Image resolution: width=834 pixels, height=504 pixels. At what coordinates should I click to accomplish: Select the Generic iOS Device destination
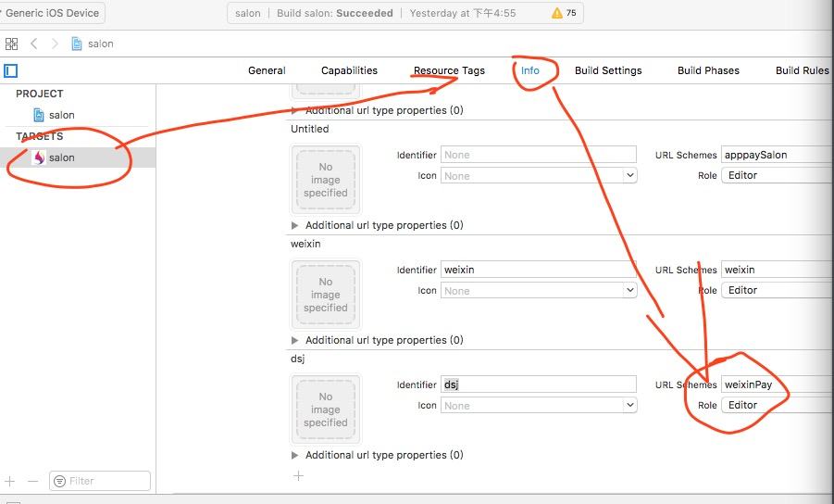tap(52, 13)
